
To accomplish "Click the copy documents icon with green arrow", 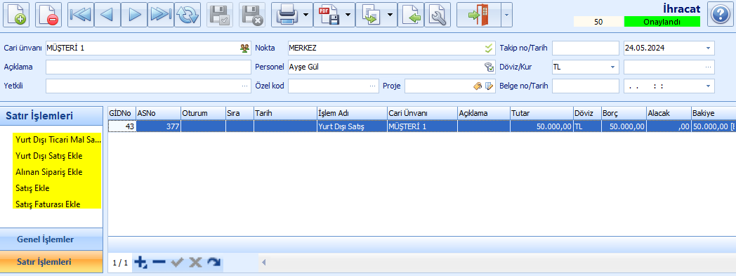I will (370, 15).
